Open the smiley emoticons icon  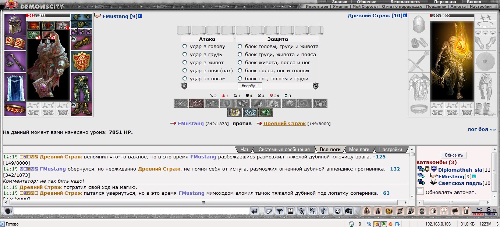click(337, 211)
